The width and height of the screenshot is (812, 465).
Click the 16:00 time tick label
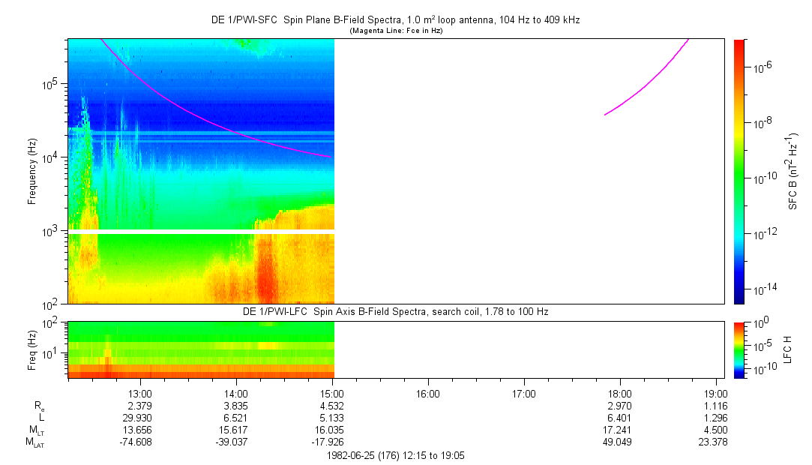tap(428, 394)
